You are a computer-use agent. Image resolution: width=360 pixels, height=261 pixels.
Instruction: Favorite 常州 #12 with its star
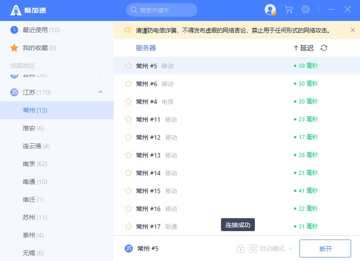coord(128,137)
